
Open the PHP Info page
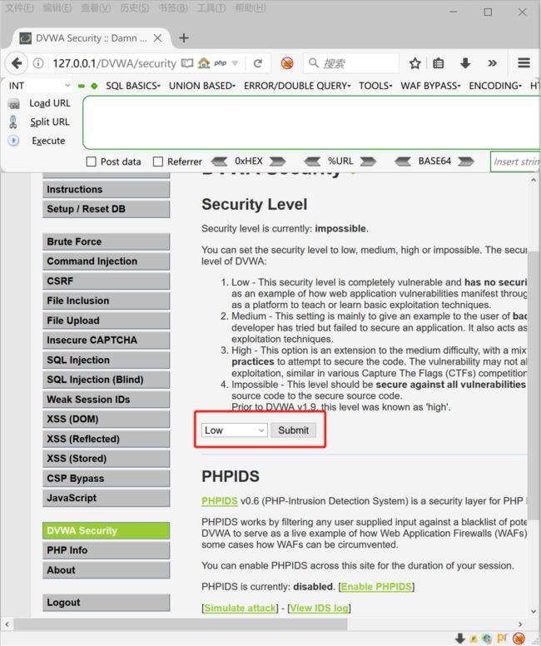(x=106, y=550)
